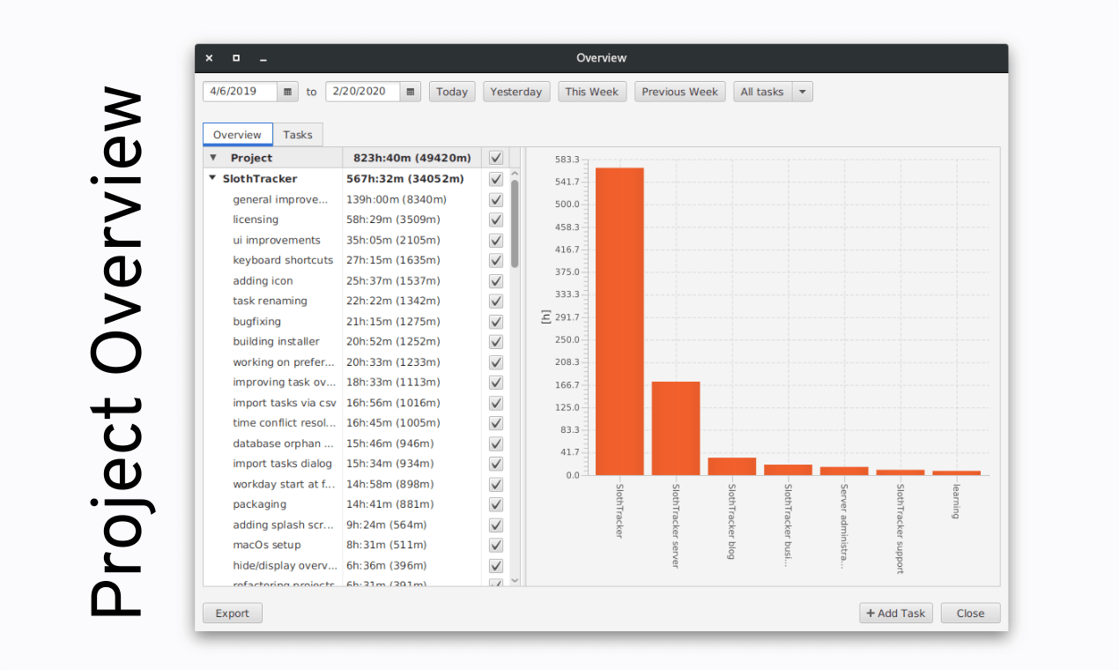The image size is (1119, 670).
Task: Select the import tasks dialog row
Action: click(356, 464)
